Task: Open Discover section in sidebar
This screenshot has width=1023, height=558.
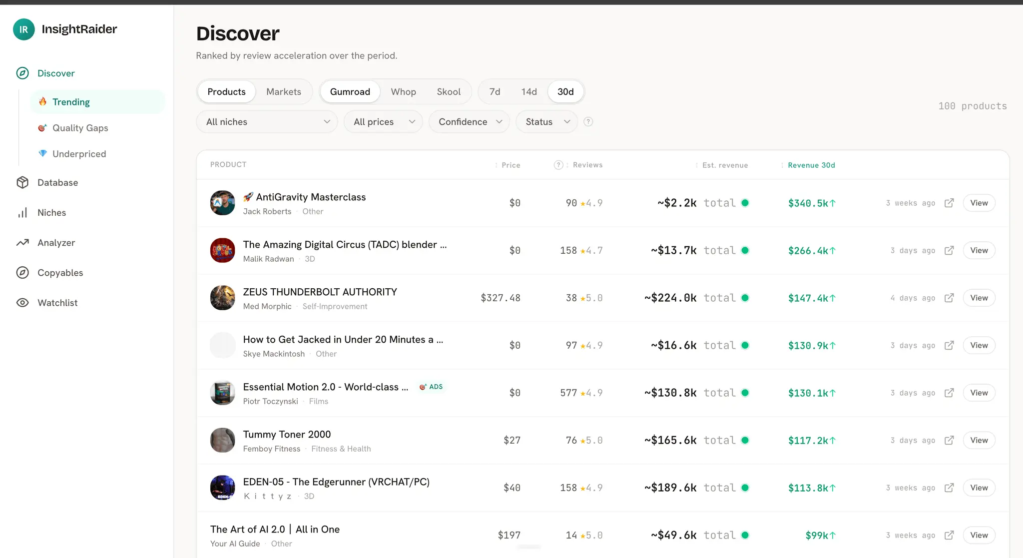Action: point(56,73)
